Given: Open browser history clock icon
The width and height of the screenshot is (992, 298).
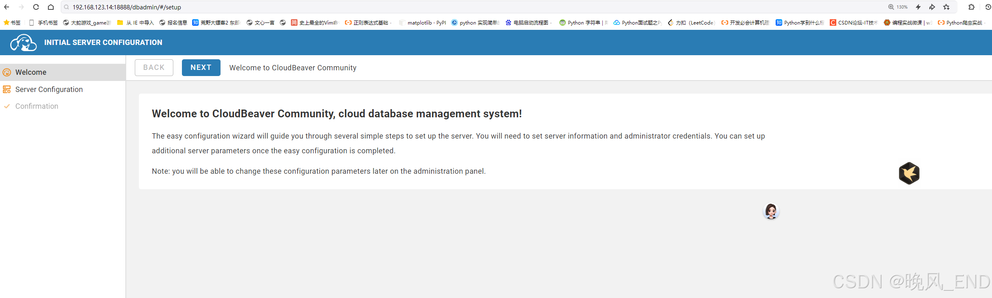Looking at the screenshot, I should click(x=988, y=7).
